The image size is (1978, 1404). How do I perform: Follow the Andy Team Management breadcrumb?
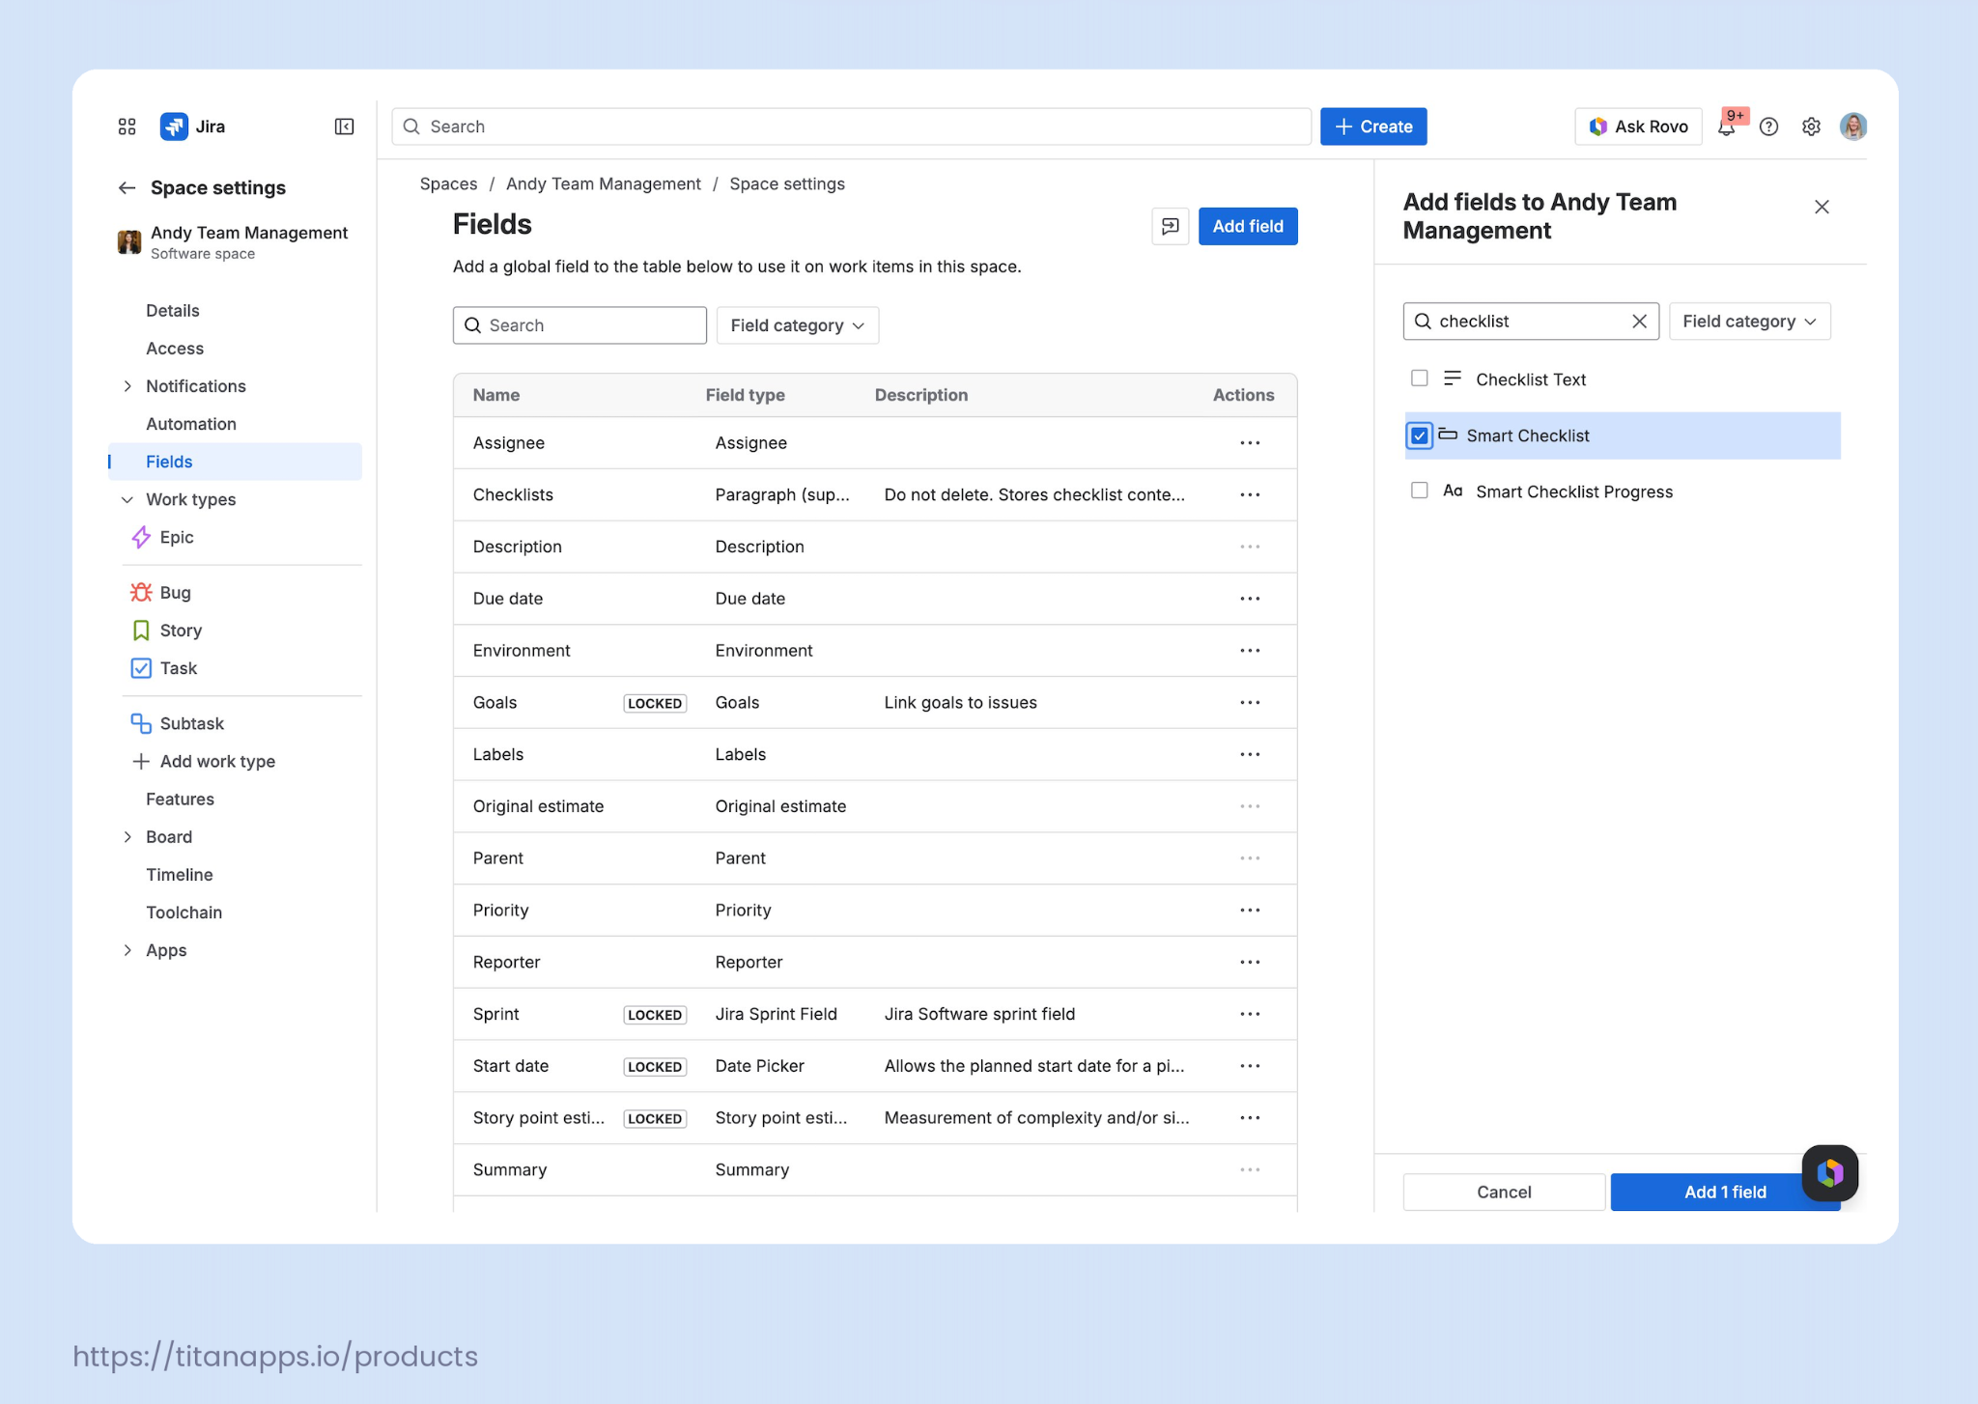pos(604,183)
